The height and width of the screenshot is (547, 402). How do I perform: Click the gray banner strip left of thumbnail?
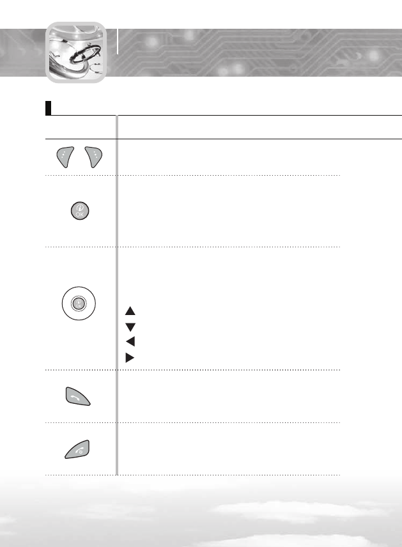[x=22, y=52]
